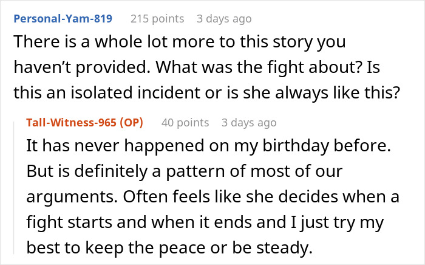Click the word 'isolated' in top comment

click(102, 92)
